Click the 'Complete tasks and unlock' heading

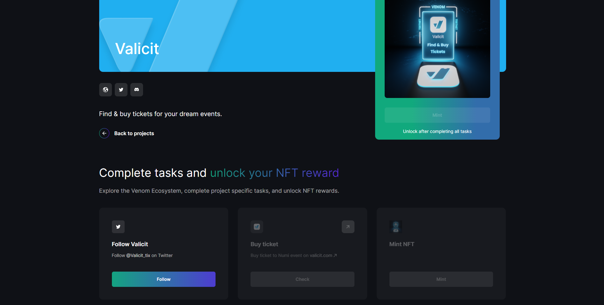pos(219,173)
